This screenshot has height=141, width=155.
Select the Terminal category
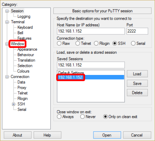tap(18, 22)
